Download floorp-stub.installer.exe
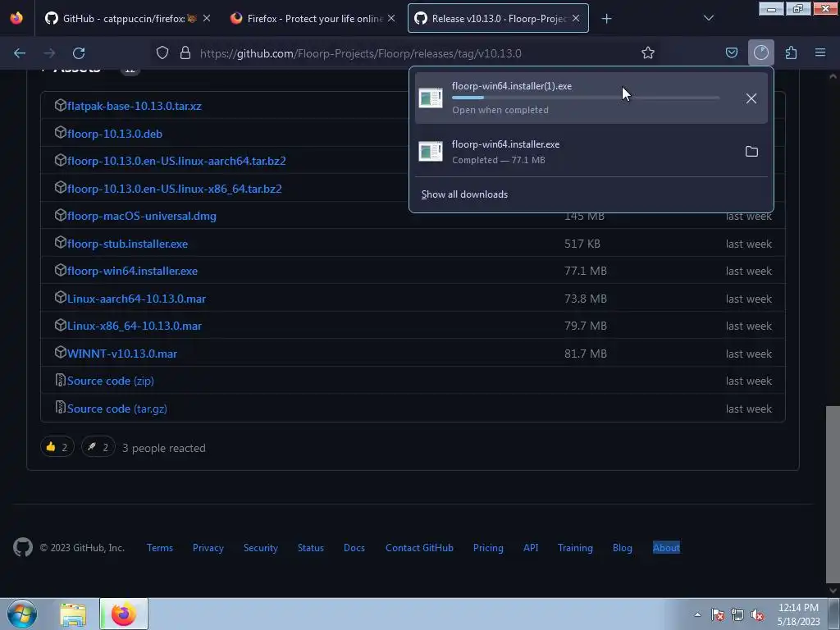840x630 pixels. tap(127, 244)
